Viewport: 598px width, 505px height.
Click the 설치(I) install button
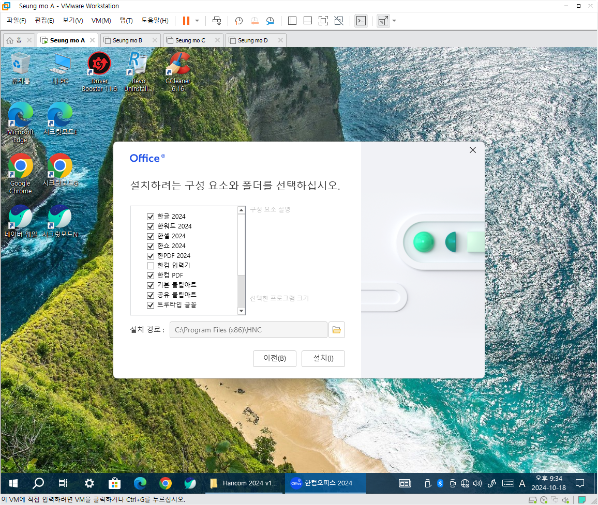pyautogui.click(x=323, y=358)
